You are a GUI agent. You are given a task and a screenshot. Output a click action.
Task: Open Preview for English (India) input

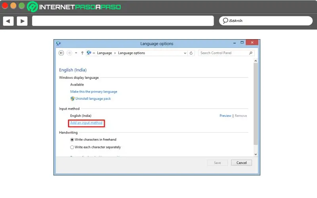[x=225, y=116]
